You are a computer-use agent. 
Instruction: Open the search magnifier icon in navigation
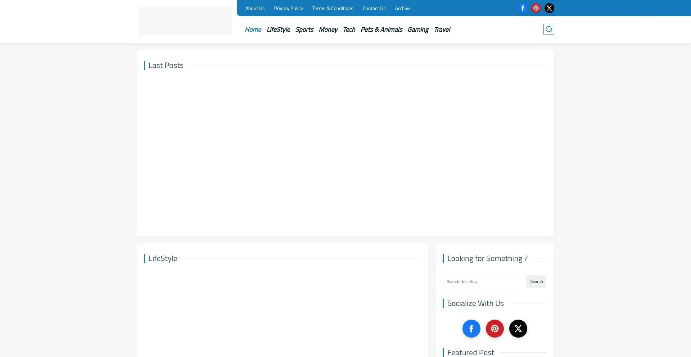point(548,29)
